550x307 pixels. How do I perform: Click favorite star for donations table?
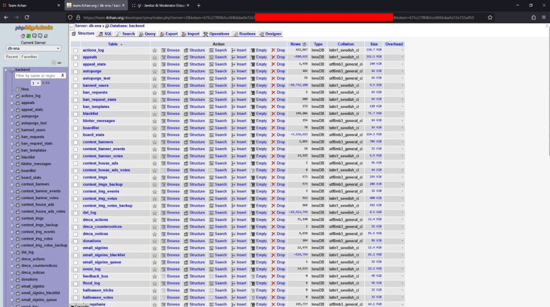click(155, 241)
